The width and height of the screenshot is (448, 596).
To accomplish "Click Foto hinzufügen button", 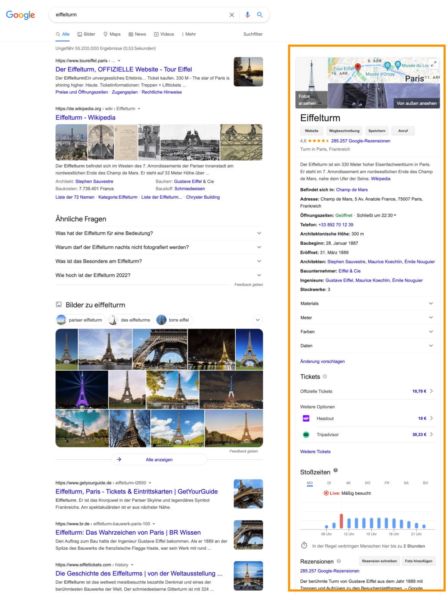I will pos(419,561).
